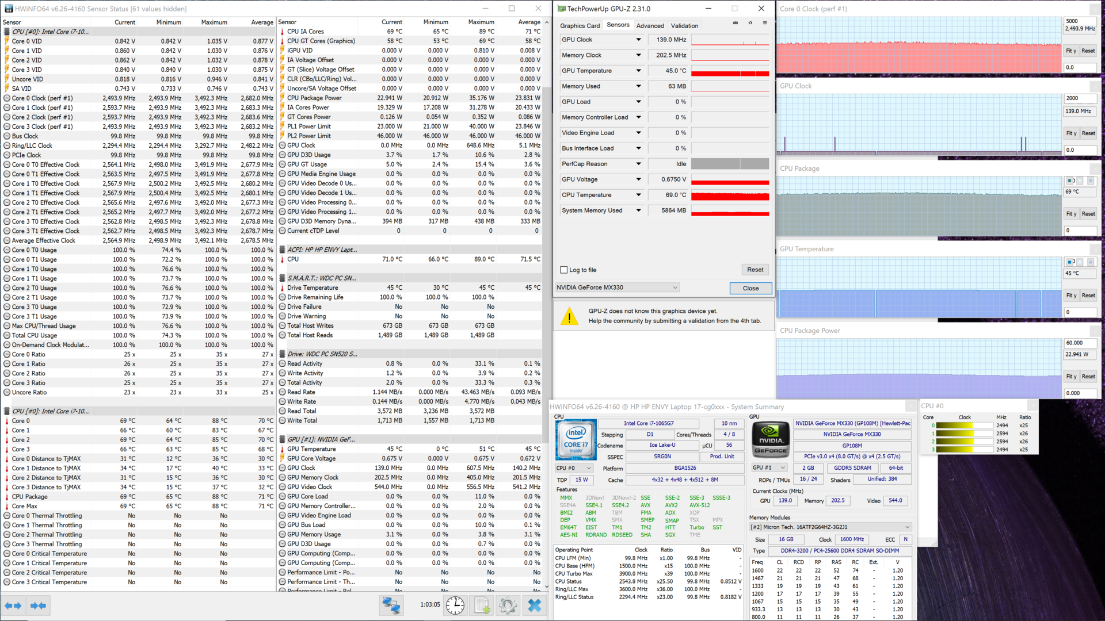The width and height of the screenshot is (1105, 621).
Task: Open the Validation tab
Action: pos(684,26)
